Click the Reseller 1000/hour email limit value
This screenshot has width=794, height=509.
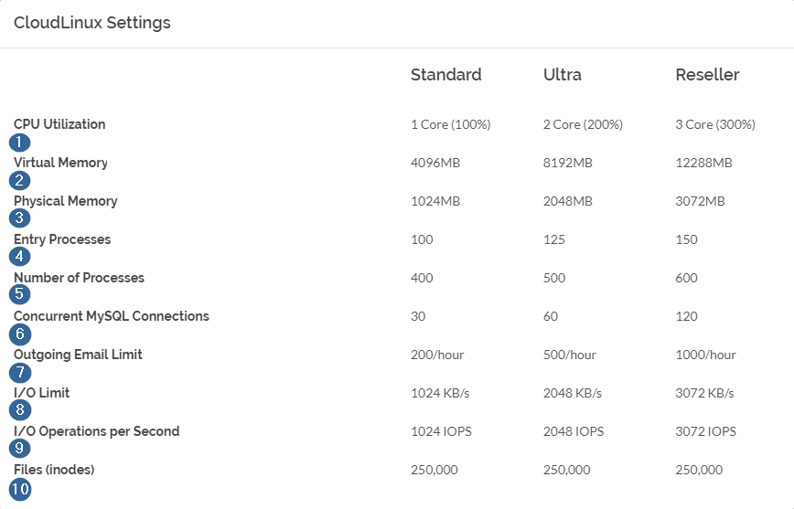tap(705, 355)
